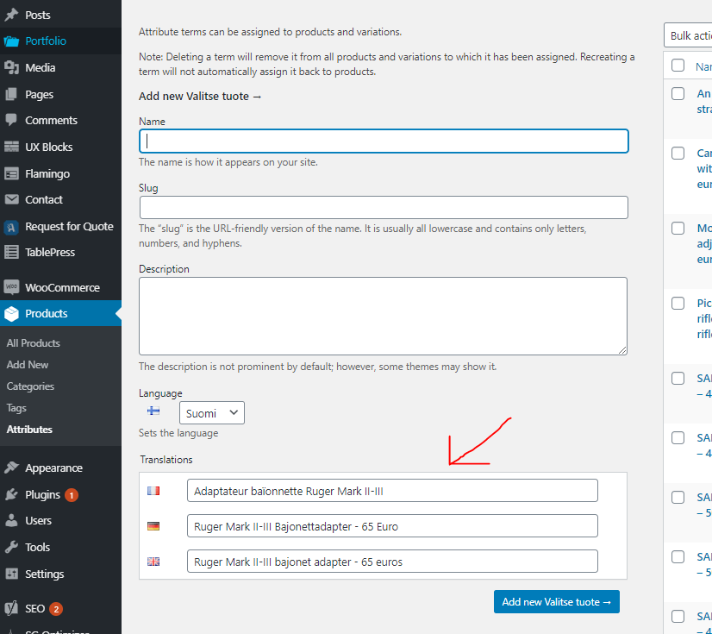This screenshot has width=712, height=634.
Task: Check the box for the 'An' term row
Action: point(678,94)
